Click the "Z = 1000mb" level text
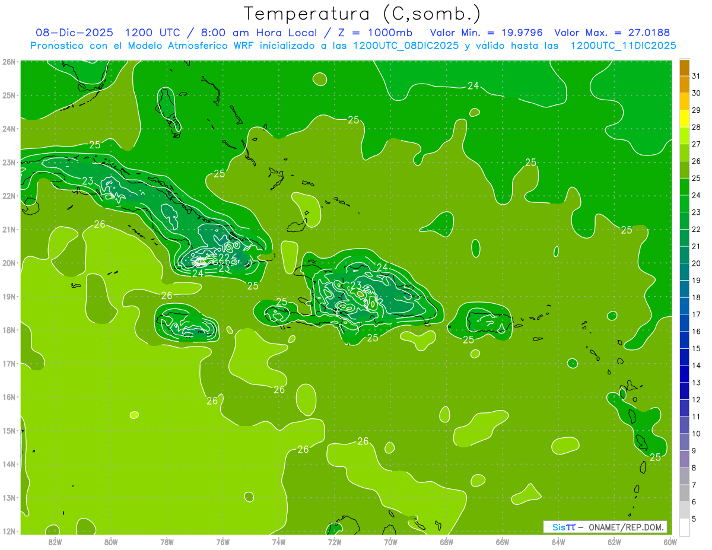The width and height of the screenshot is (712, 550). 374,33
